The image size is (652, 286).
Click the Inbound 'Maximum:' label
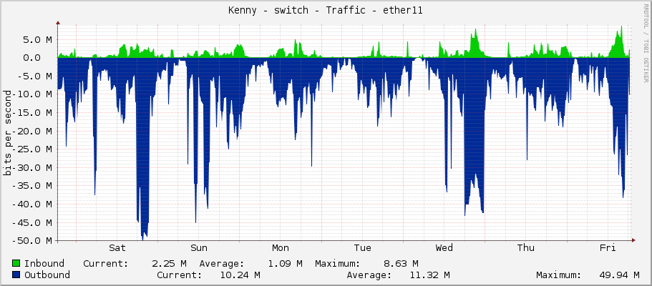click(338, 263)
